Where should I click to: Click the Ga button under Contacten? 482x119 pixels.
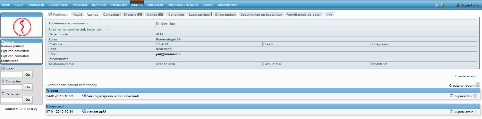[x=28, y=87]
